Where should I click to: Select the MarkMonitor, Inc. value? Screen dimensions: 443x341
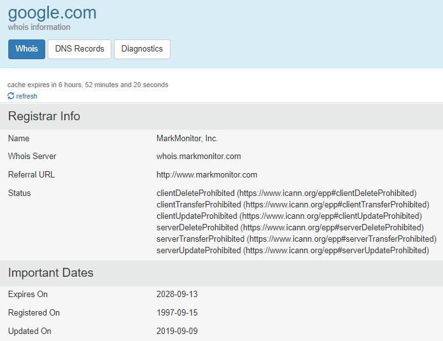187,138
